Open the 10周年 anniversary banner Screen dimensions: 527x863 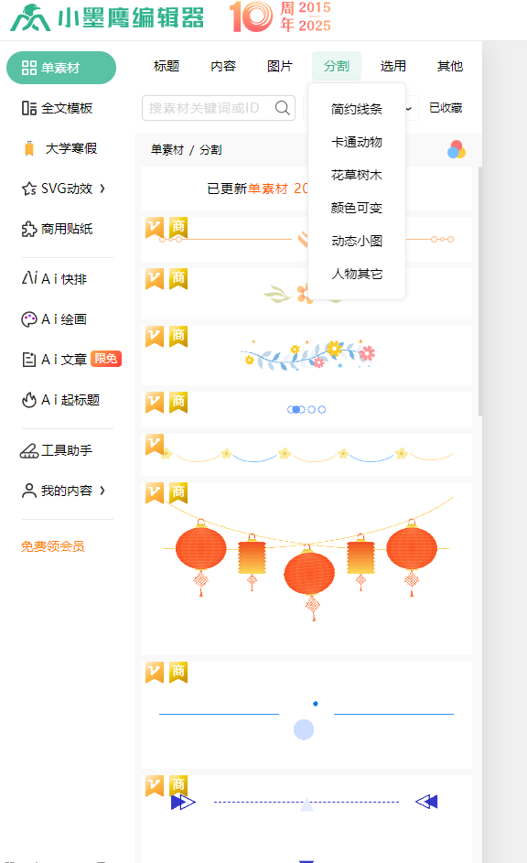(280, 16)
